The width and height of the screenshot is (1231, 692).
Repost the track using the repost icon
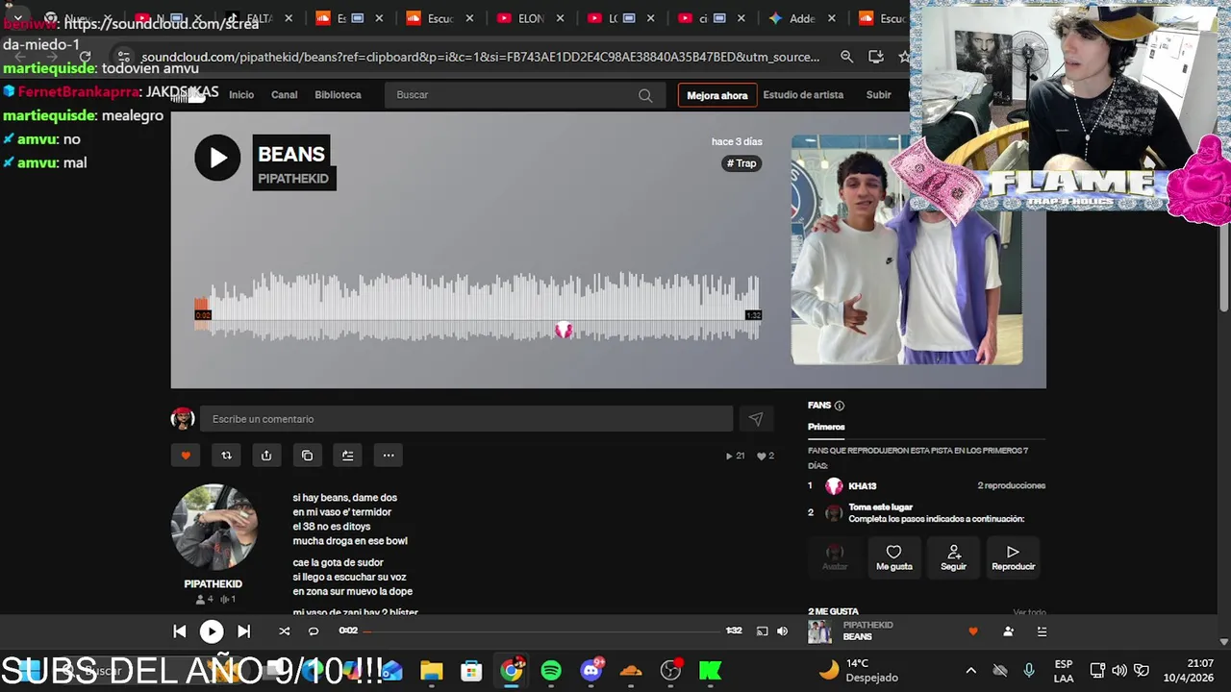tap(226, 456)
